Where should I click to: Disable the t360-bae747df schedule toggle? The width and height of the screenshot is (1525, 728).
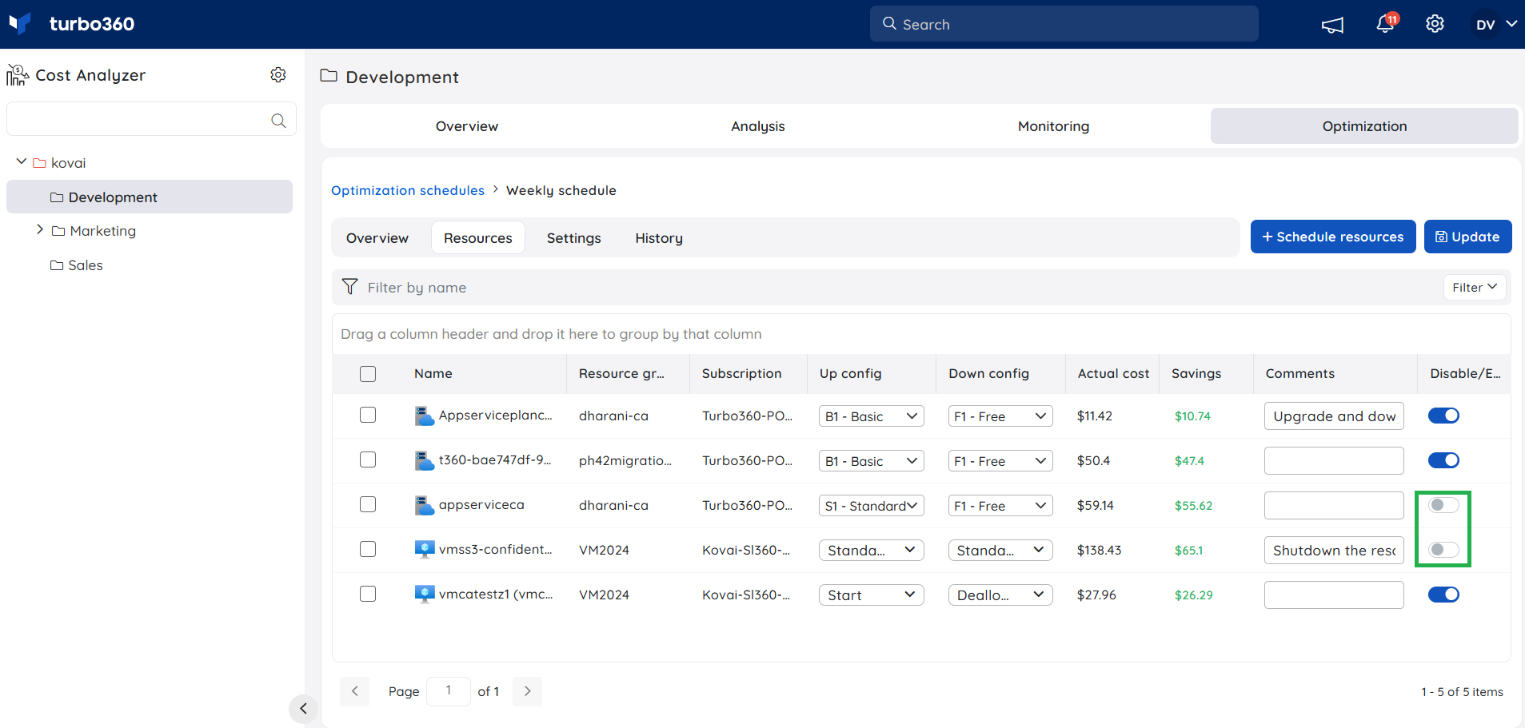(x=1443, y=460)
